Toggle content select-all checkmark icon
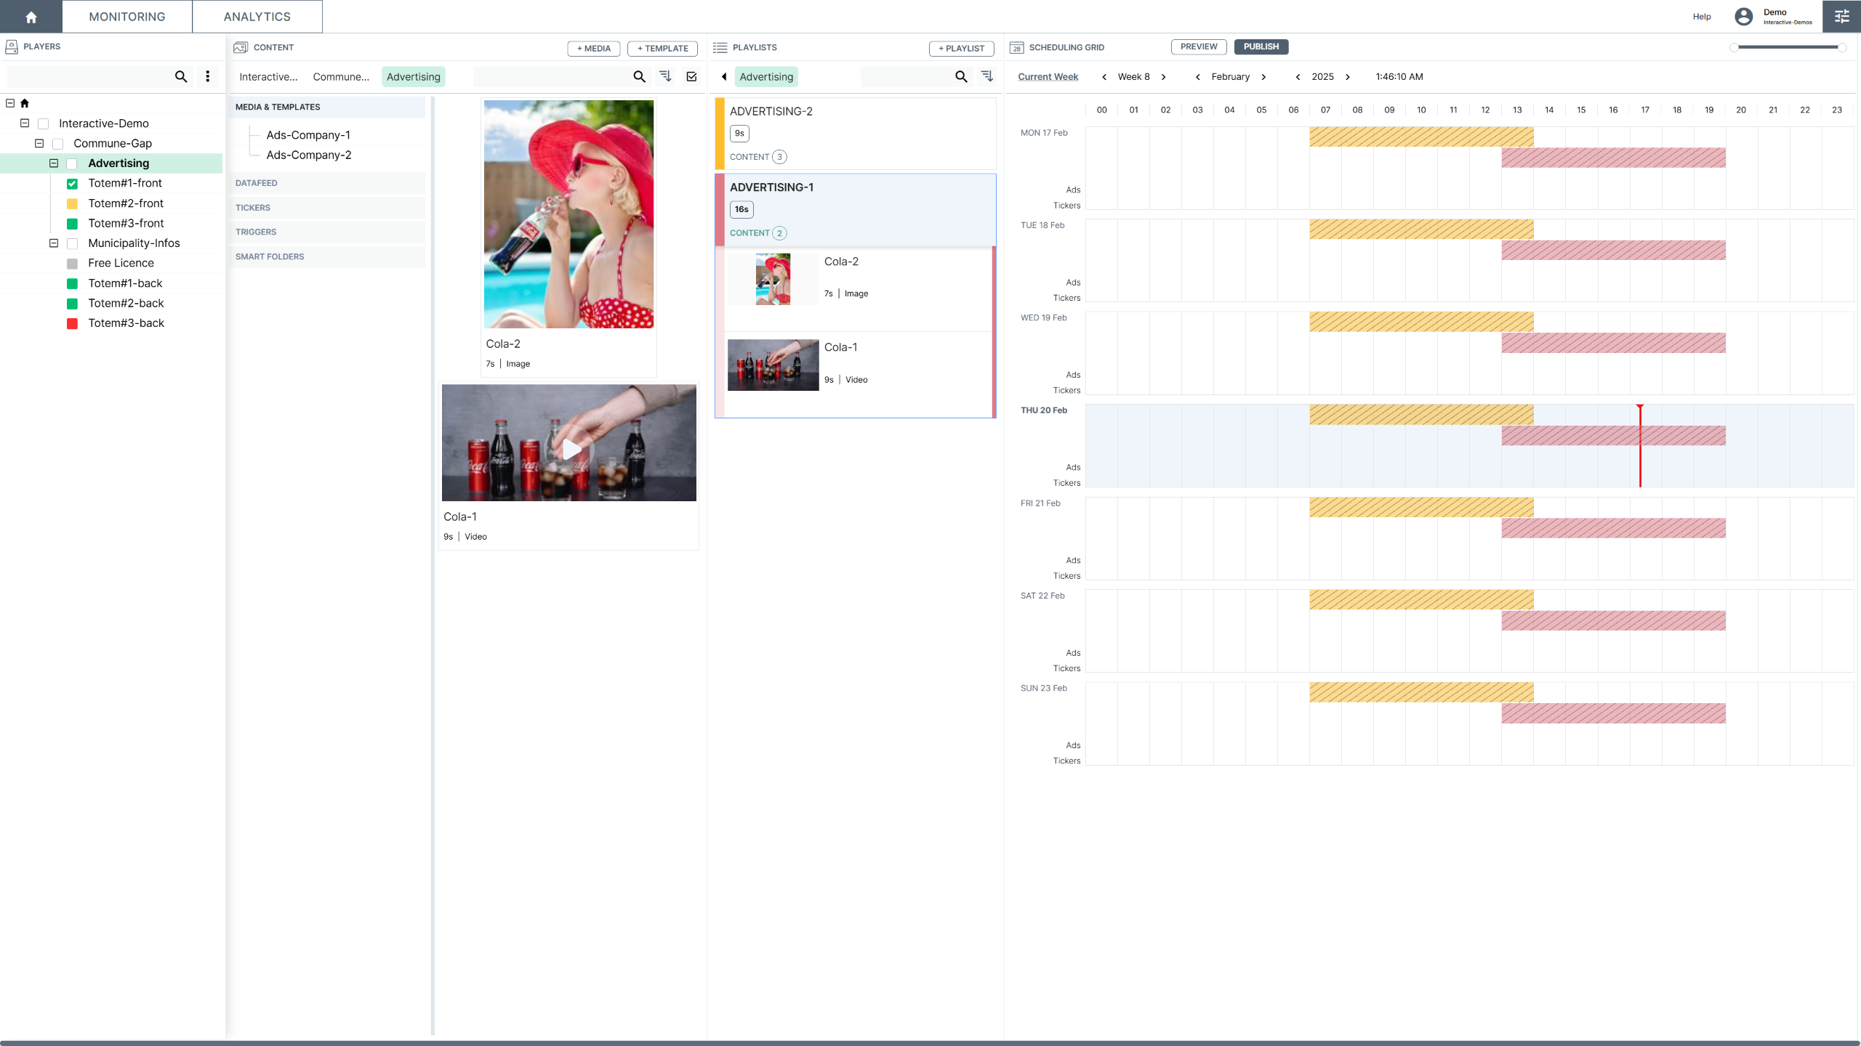Image resolution: width=1861 pixels, height=1046 pixels. coord(691,76)
